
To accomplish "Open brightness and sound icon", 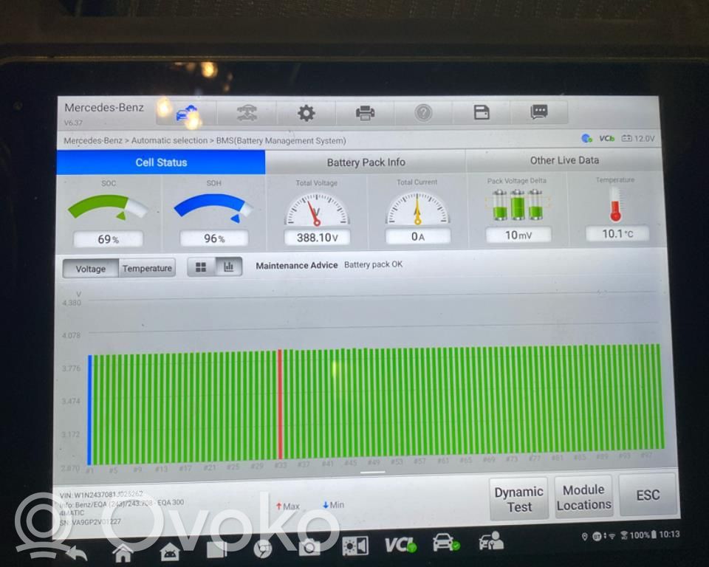I will tap(355, 546).
